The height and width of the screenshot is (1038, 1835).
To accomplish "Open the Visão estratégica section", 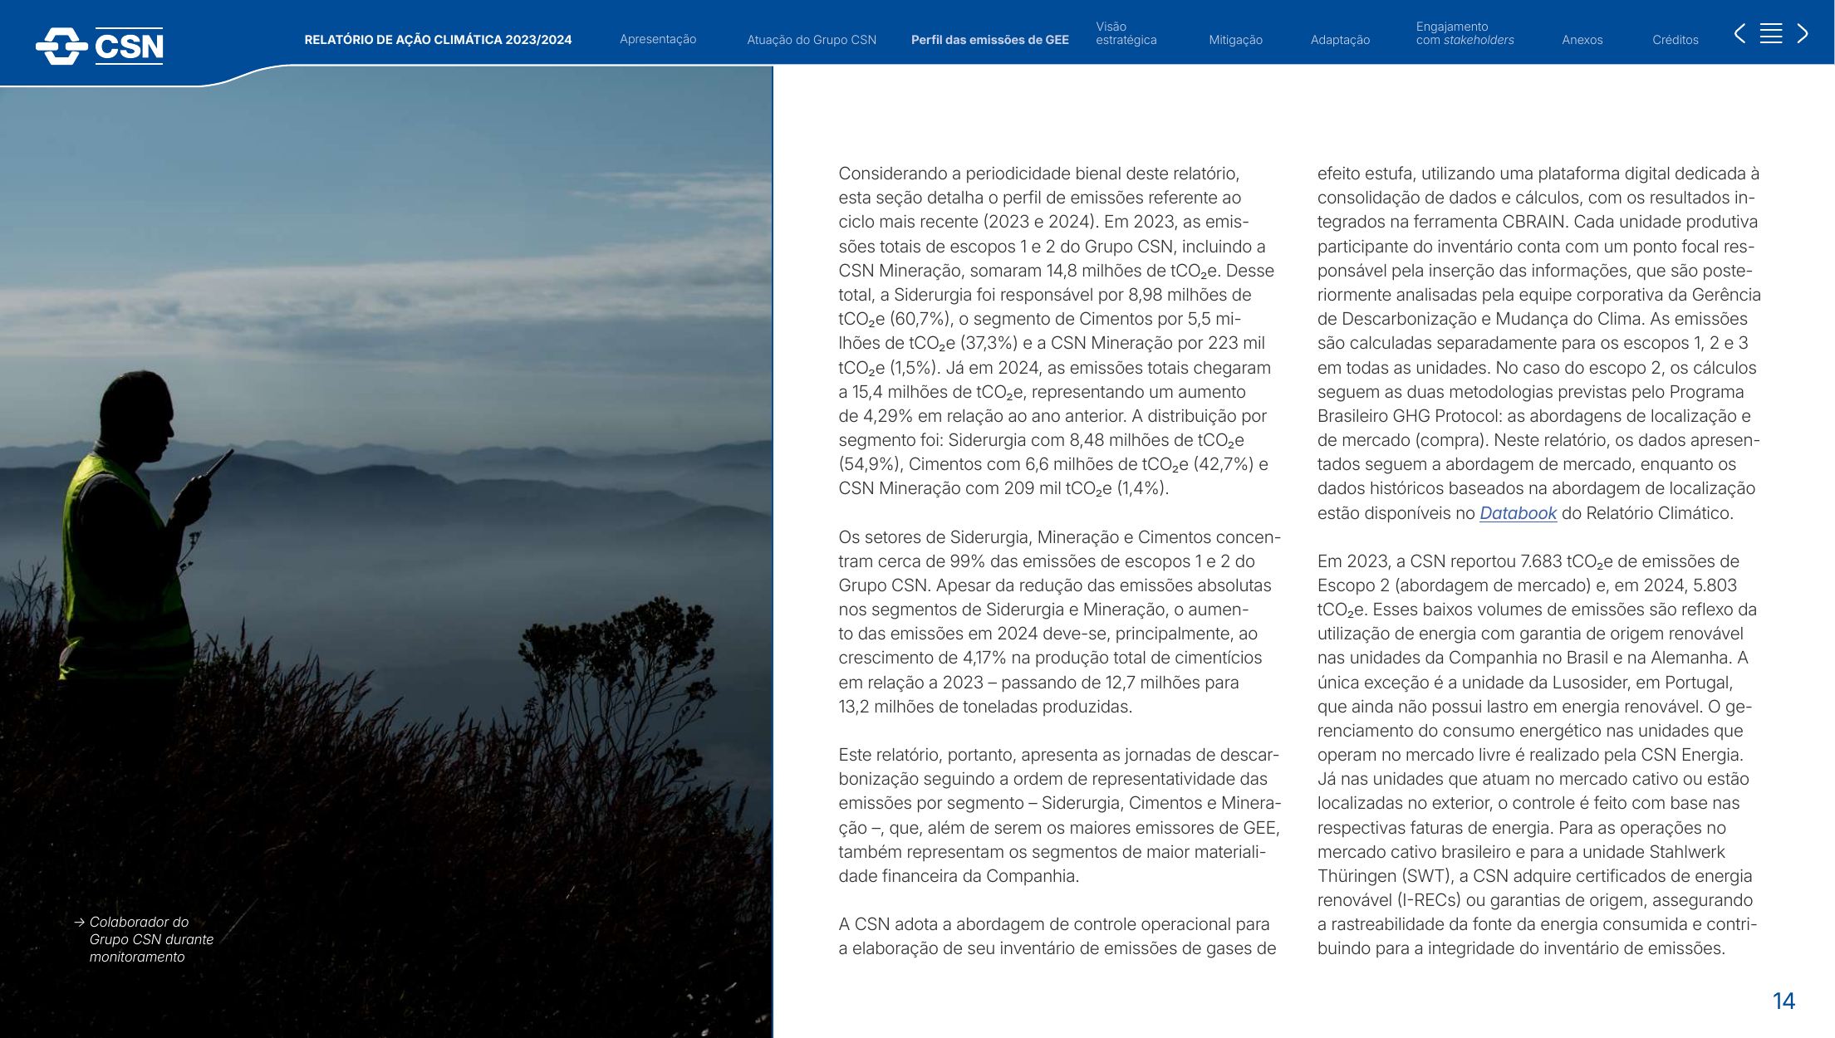I will 1126,33.
